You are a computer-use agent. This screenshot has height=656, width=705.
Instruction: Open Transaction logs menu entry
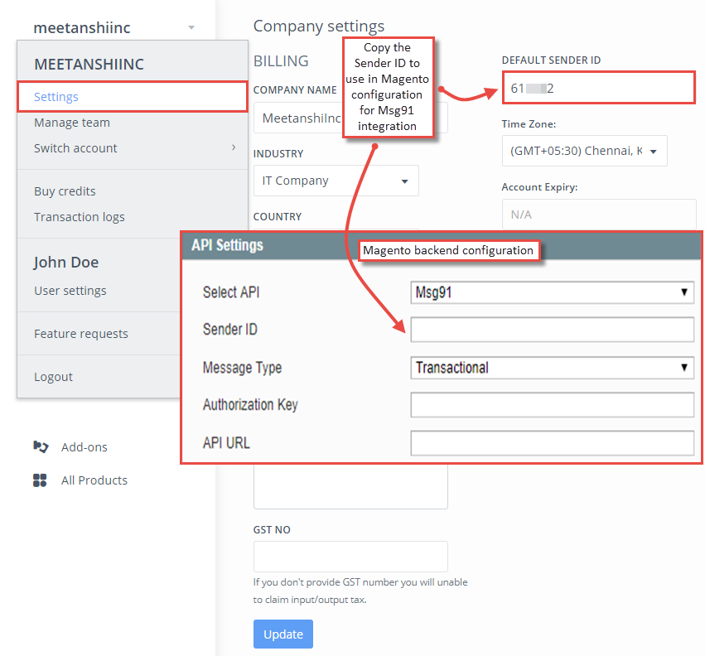click(x=80, y=217)
